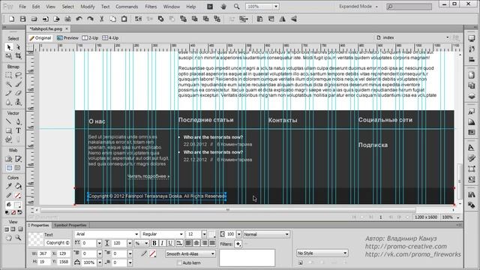Select the Pen vector tool
The height and width of the screenshot is (270, 480).
point(18,121)
